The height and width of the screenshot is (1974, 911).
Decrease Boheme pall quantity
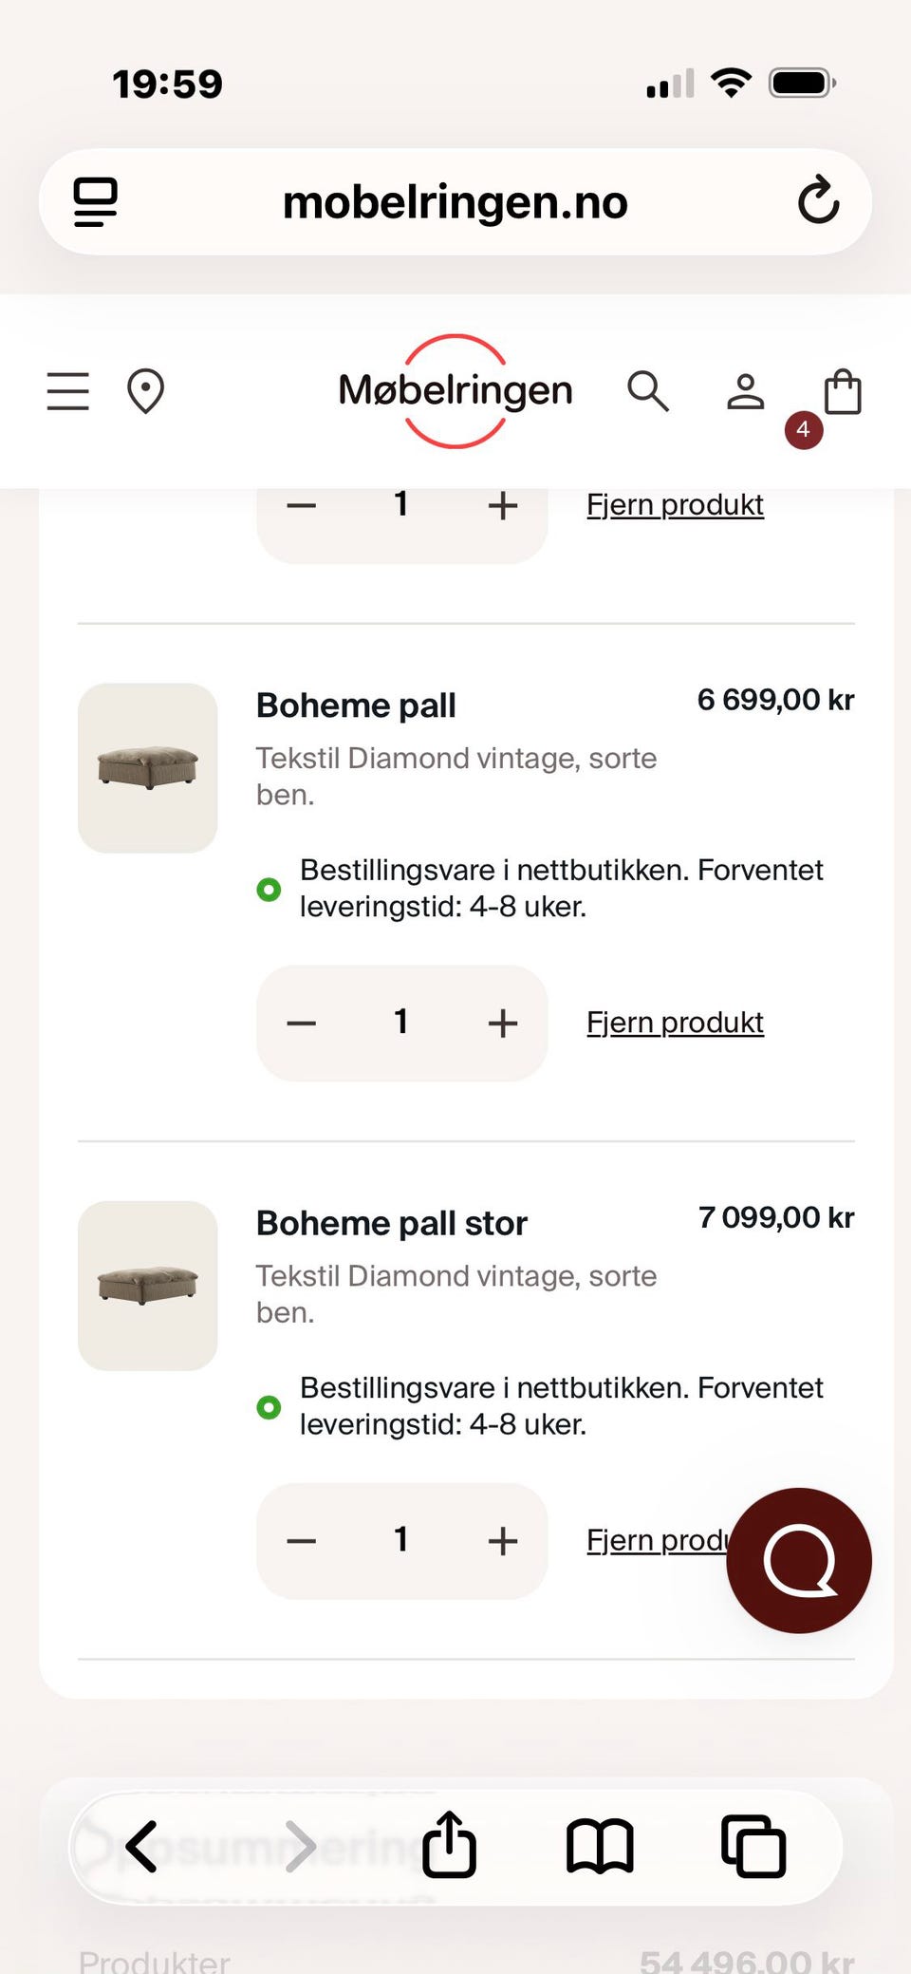(302, 1024)
